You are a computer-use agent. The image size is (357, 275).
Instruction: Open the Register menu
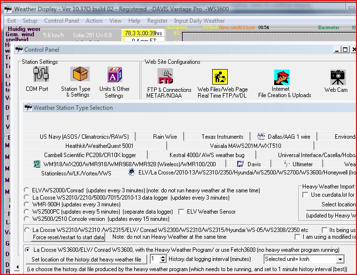click(x=157, y=21)
